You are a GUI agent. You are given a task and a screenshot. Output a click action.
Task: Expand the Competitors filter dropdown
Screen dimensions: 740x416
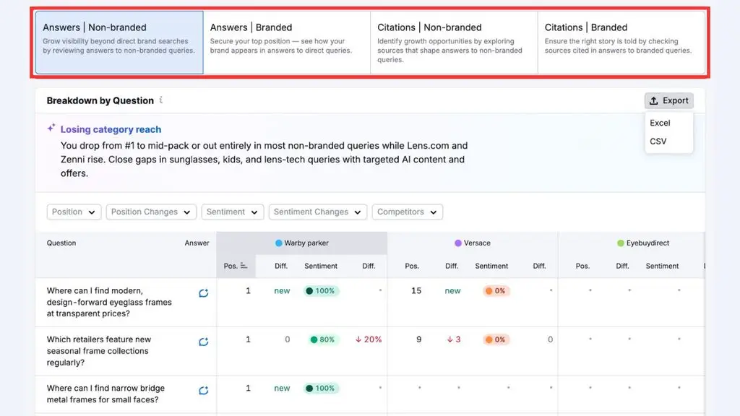(x=407, y=212)
